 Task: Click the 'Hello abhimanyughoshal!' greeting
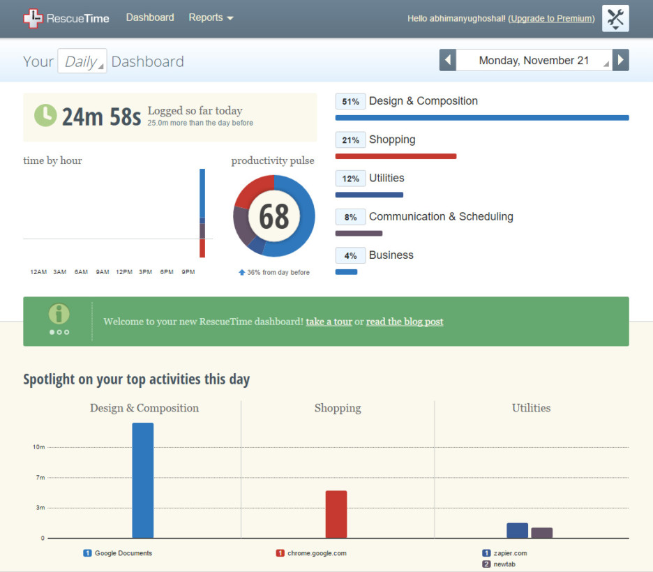click(x=456, y=18)
